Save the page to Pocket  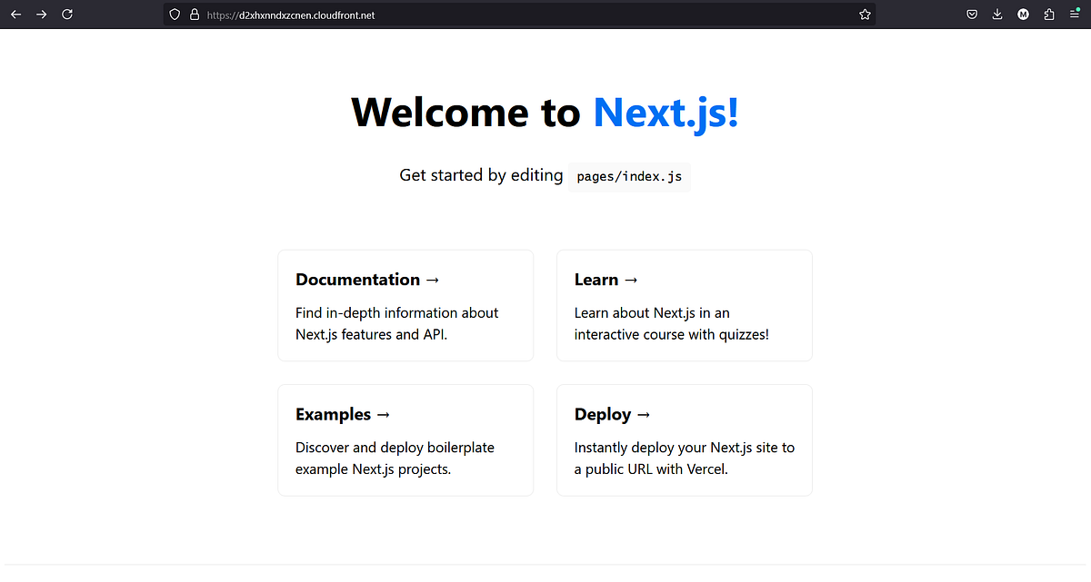(972, 15)
